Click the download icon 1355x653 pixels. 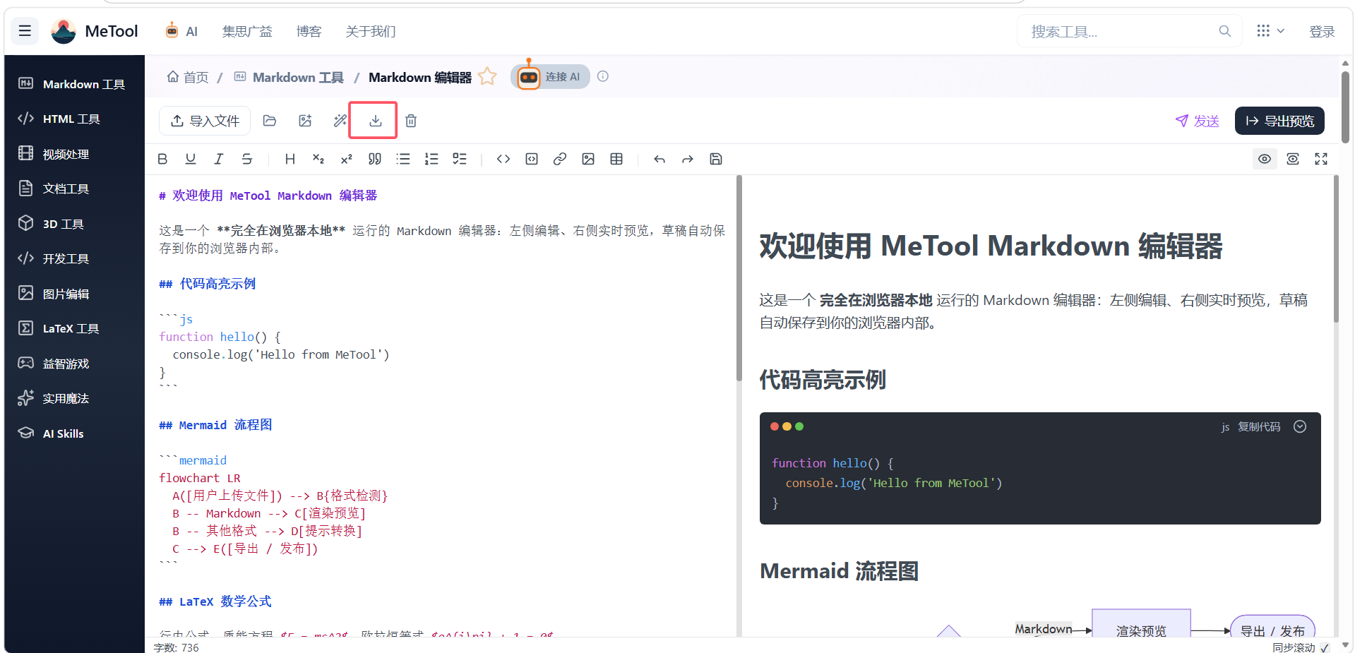click(x=375, y=121)
